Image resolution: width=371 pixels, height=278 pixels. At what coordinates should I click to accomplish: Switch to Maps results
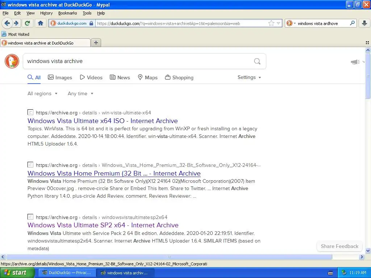148,77
